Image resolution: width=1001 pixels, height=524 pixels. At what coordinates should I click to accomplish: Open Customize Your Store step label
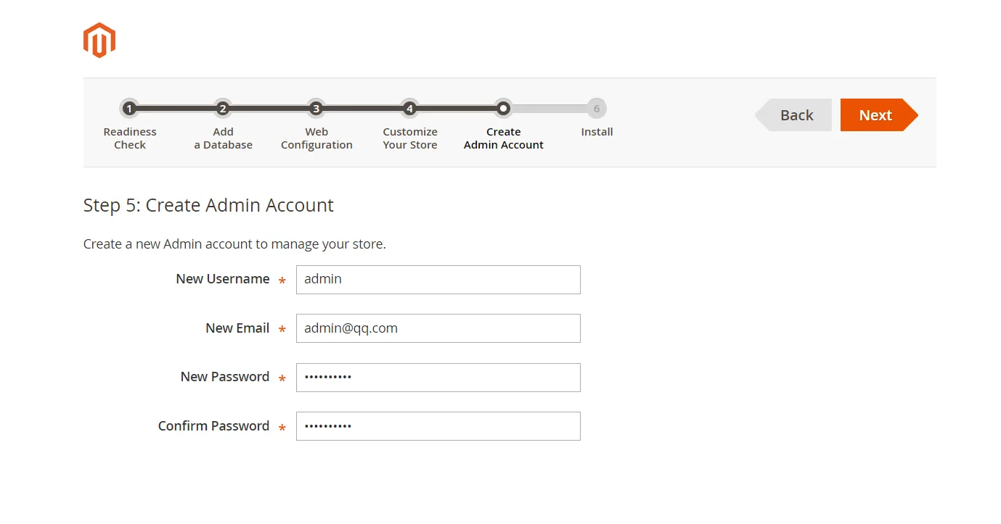coord(410,138)
